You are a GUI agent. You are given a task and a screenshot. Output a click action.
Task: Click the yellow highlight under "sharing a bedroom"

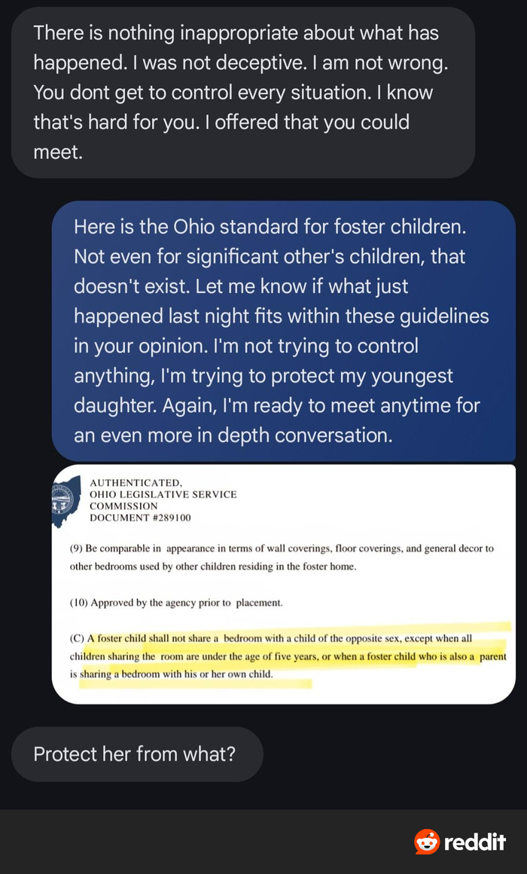[196, 680]
